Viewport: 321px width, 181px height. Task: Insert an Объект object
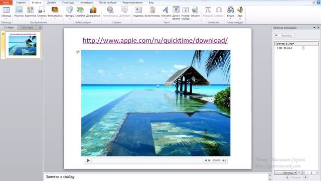click(x=195, y=10)
